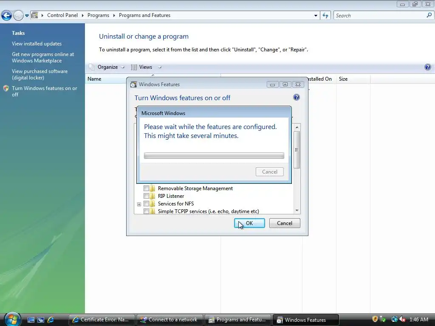The width and height of the screenshot is (435, 326).
Task: Expand the arrow after Control Panel breadcrumb
Action: point(83,16)
